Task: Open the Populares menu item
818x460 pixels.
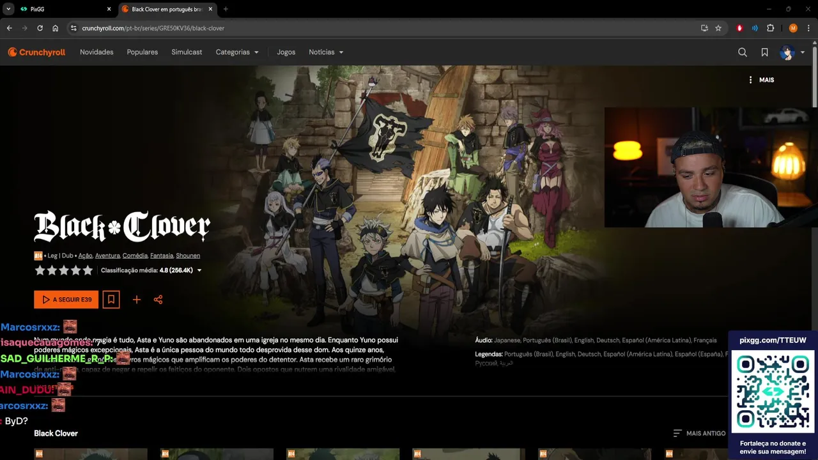Action: click(143, 52)
